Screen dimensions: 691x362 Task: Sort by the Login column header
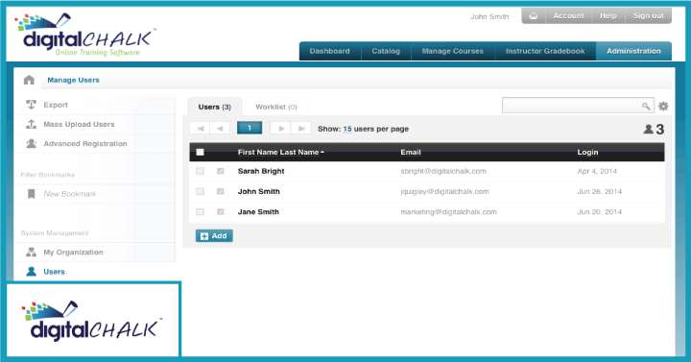588,152
